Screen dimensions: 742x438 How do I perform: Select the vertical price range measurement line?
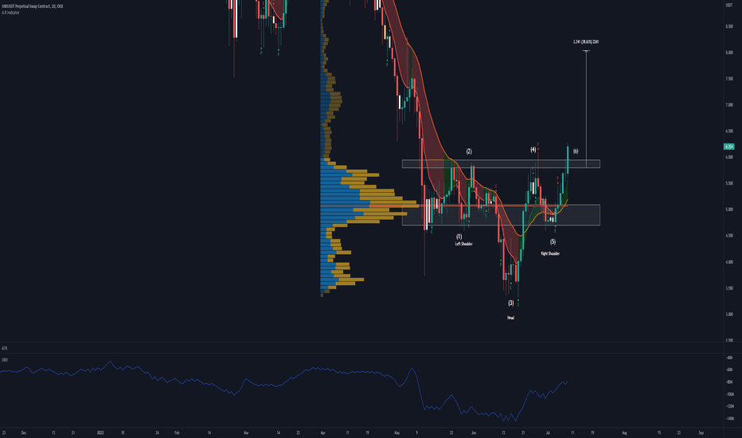586,109
